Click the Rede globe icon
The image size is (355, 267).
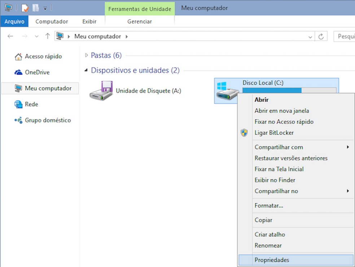[x=18, y=104]
